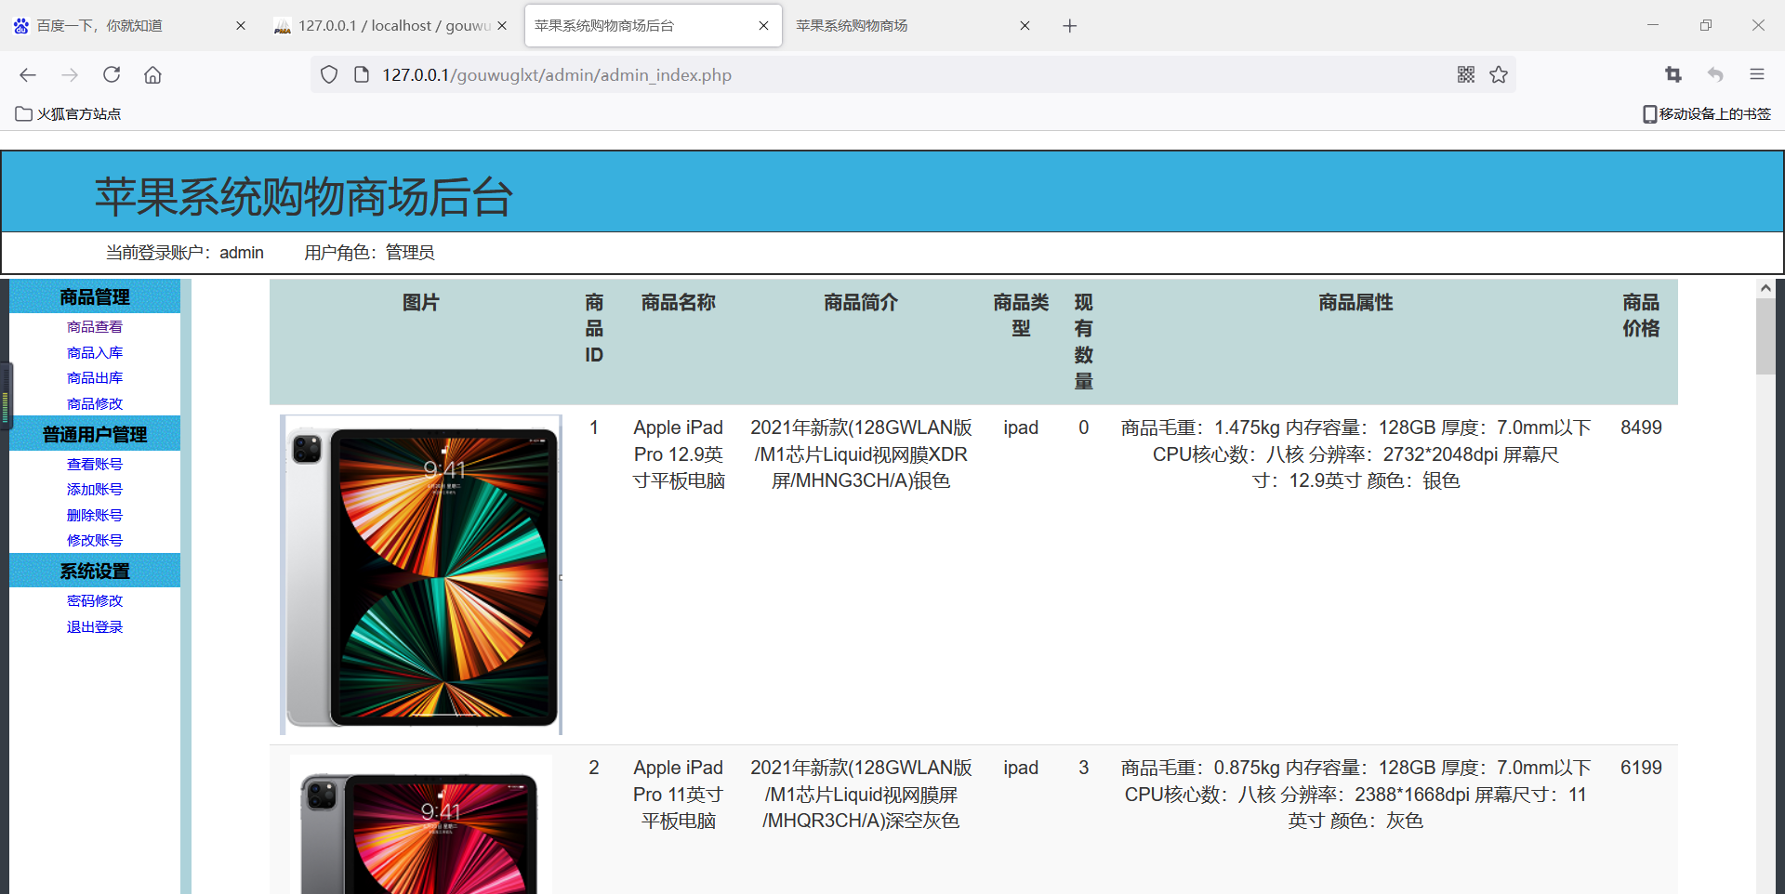
Task: Click 退出登录 to log out
Action: click(x=94, y=626)
